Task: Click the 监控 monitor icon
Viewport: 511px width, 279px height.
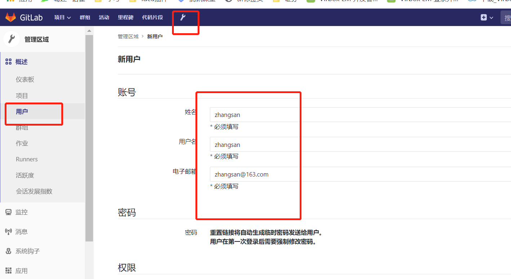Action: 9,212
